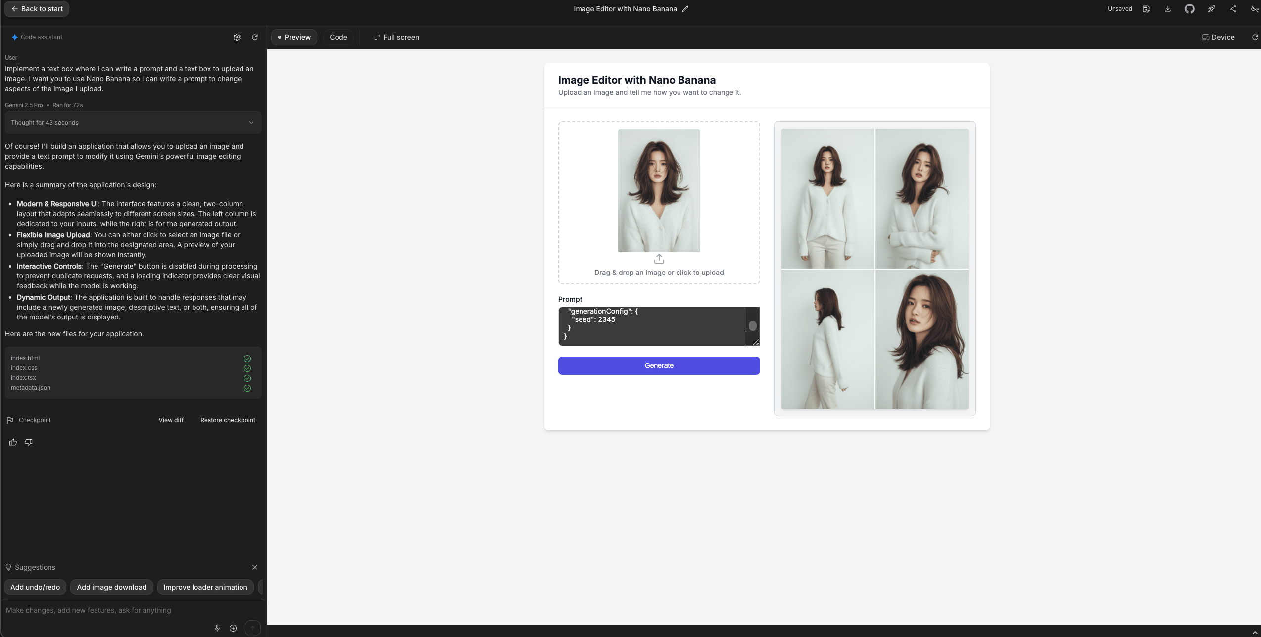
Task: Open the GitHub icon
Action: [1190, 9]
